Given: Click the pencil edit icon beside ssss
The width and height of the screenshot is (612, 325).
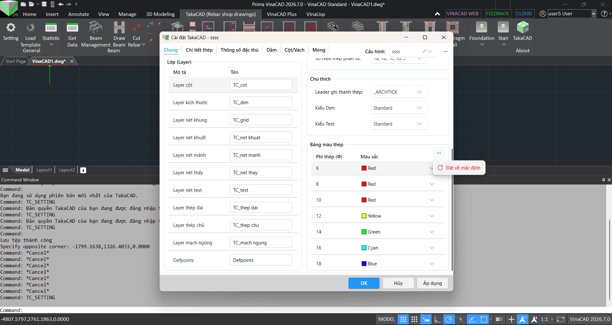Looking at the screenshot, I should 424,51.
